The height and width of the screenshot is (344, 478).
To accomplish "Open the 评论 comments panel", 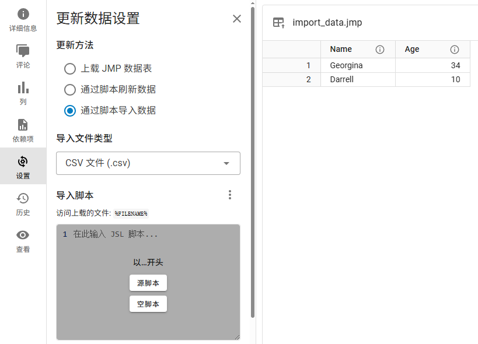I will click(23, 57).
